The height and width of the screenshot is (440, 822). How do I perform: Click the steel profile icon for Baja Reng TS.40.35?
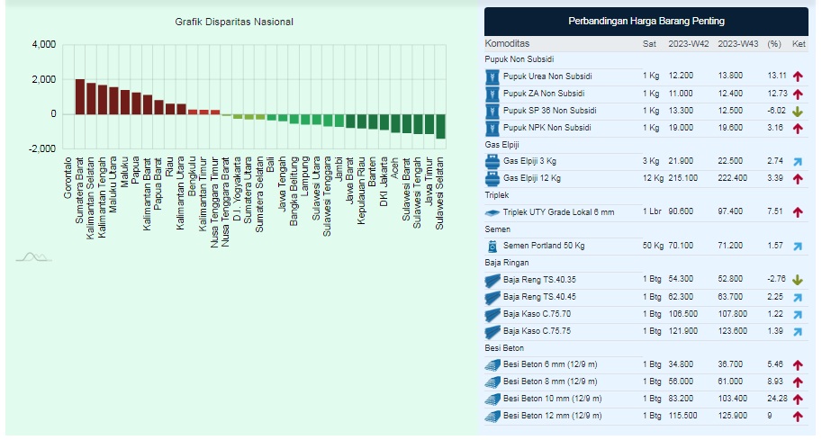click(492, 281)
